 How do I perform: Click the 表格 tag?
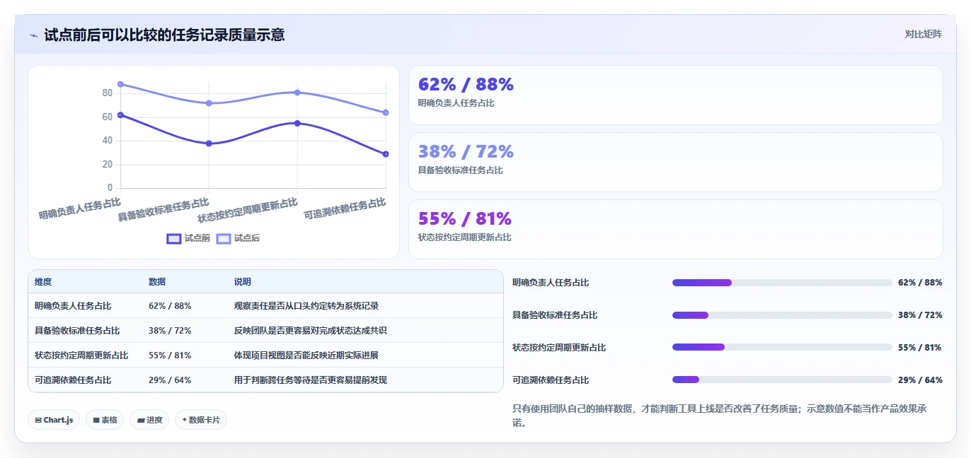[105, 420]
